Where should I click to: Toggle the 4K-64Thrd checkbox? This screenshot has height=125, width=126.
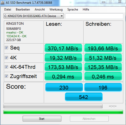coord(6,67)
